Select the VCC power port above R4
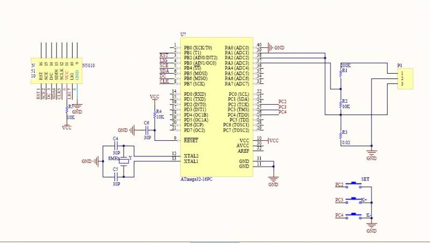The width and height of the screenshot is (430, 243). coord(155,97)
